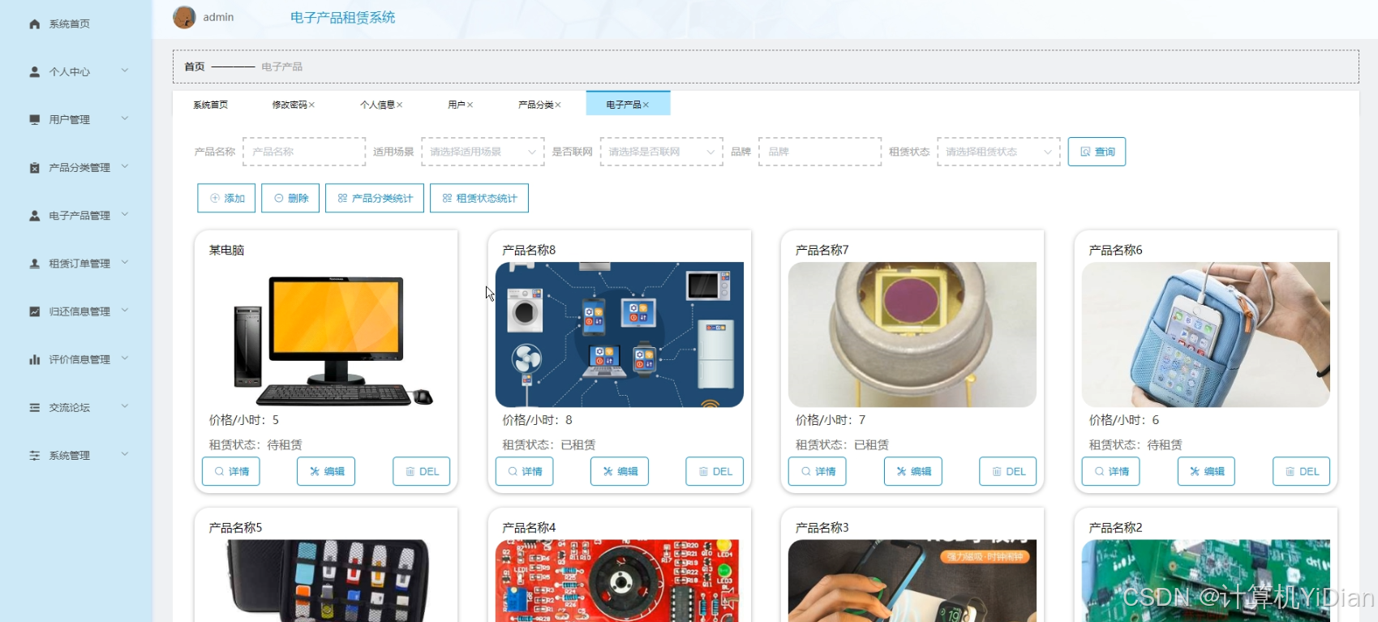Expand the 评价信息管理 menu arrow
Screen dimensions: 1378x622
(125, 358)
